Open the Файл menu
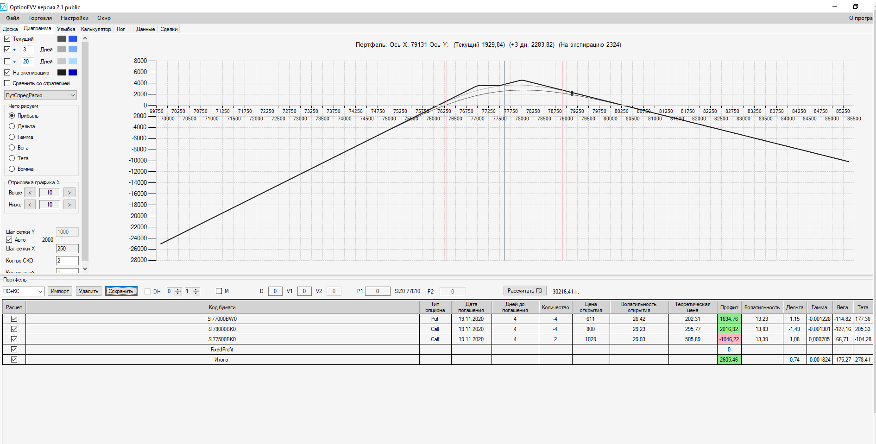This screenshot has height=444, width=876. pyautogui.click(x=13, y=18)
